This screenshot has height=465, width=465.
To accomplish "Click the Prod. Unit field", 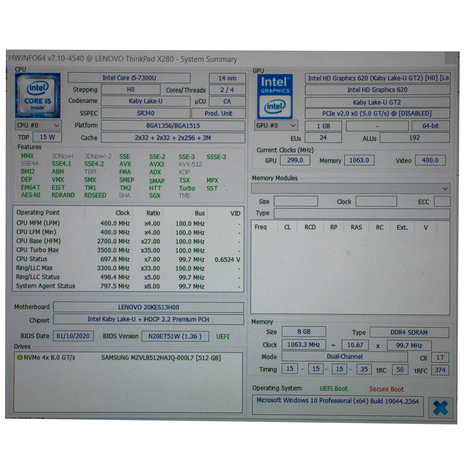I will [219, 113].
